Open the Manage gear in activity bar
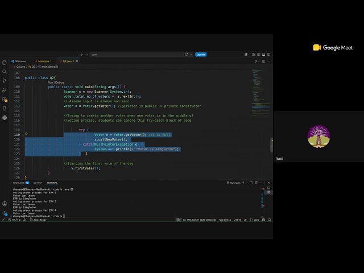The width and height of the screenshot is (364, 273). point(5,213)
